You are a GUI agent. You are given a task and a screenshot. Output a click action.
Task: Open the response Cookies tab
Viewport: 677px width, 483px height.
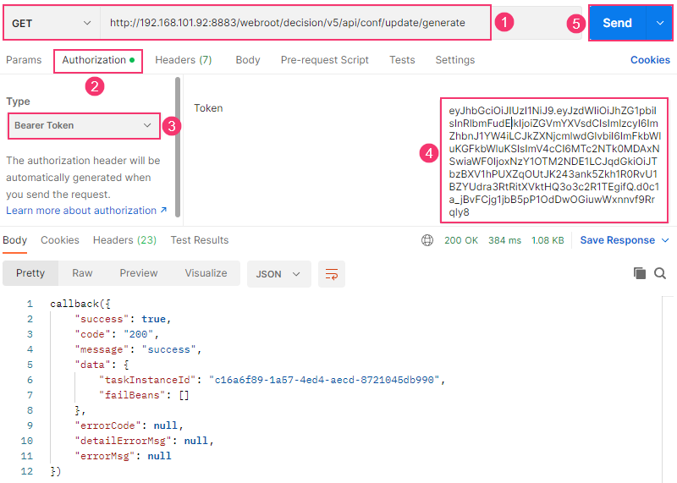60,240
